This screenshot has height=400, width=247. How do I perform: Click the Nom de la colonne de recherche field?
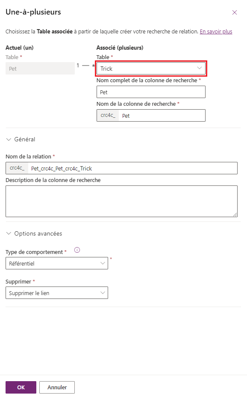tap(162, 116)
